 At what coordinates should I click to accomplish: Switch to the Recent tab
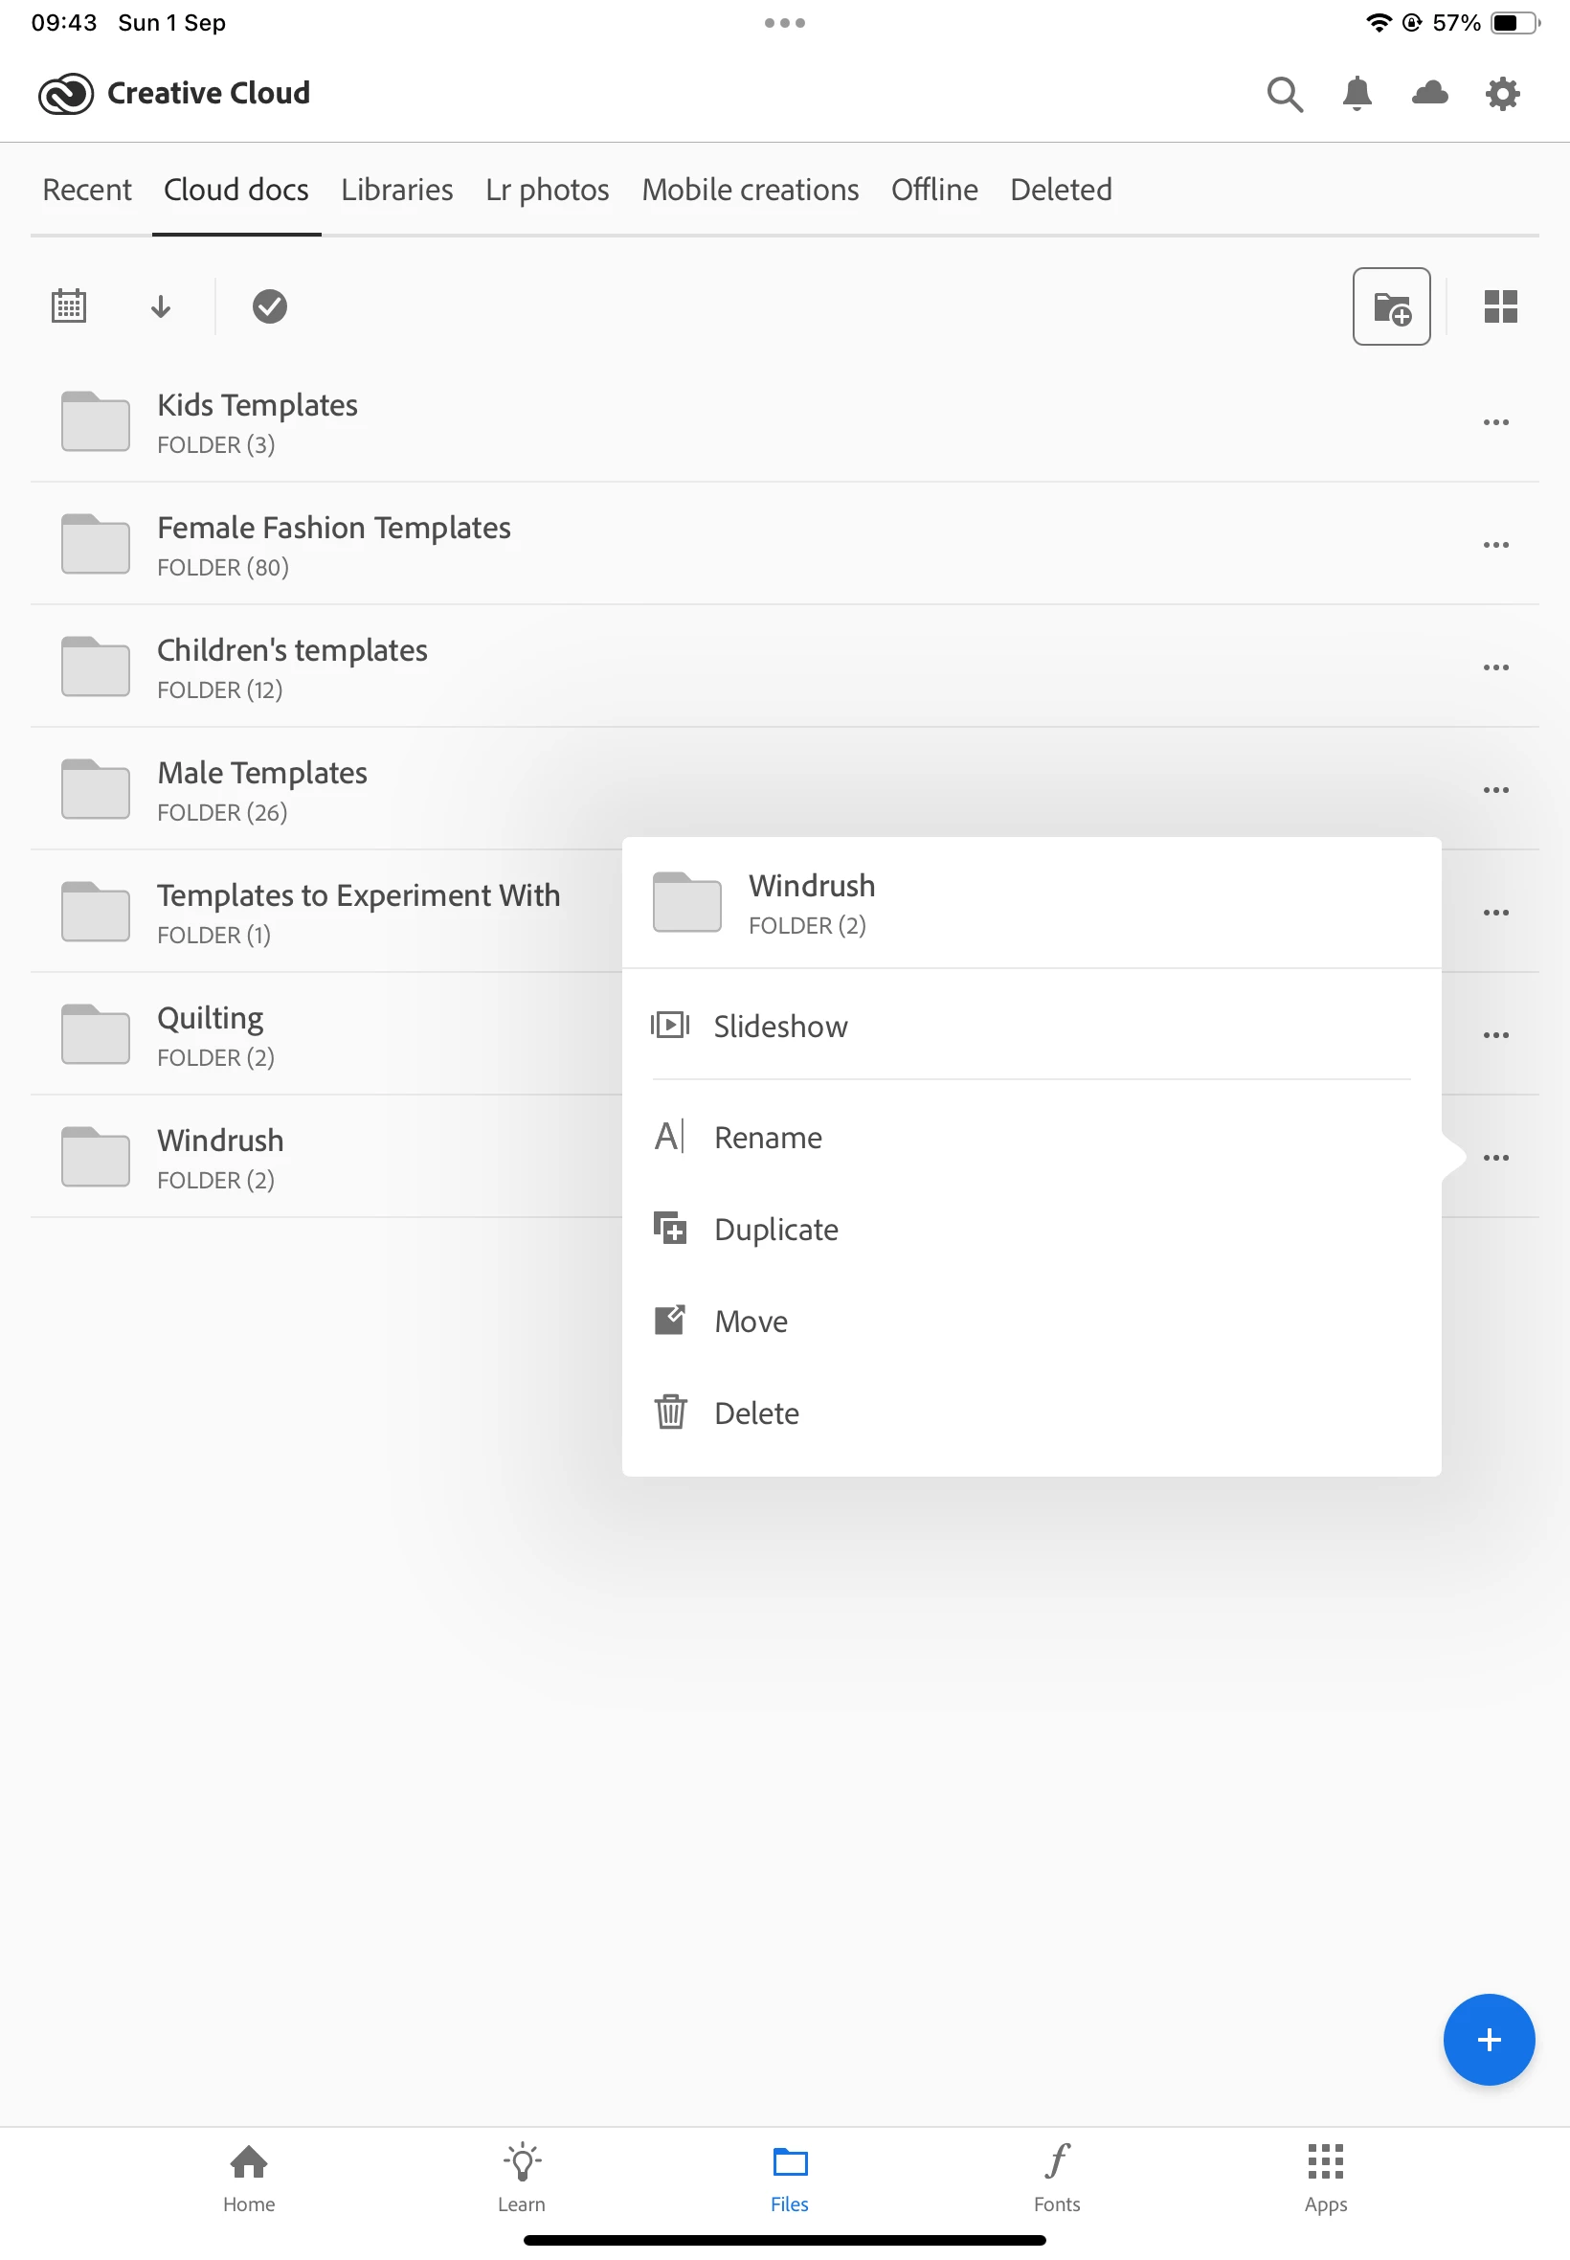tap(86, 190)
